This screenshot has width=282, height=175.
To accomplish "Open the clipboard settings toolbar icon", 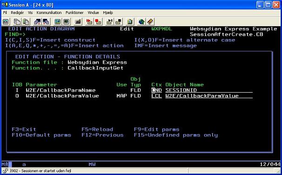I will click(x=130, y=22).
